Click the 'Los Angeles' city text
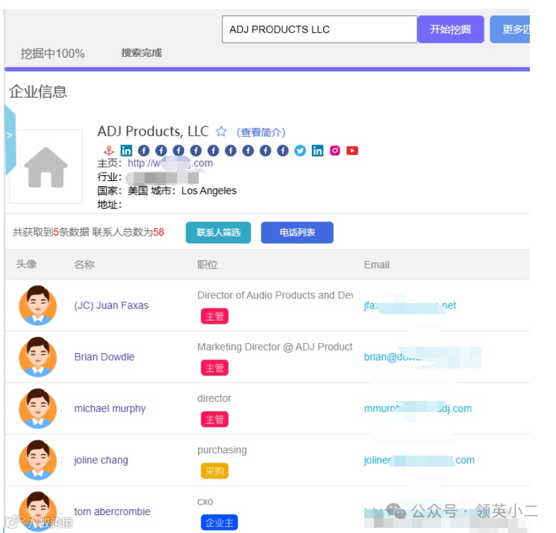The height and width of the screenshot is (533, 556). (x=209, y=191)
